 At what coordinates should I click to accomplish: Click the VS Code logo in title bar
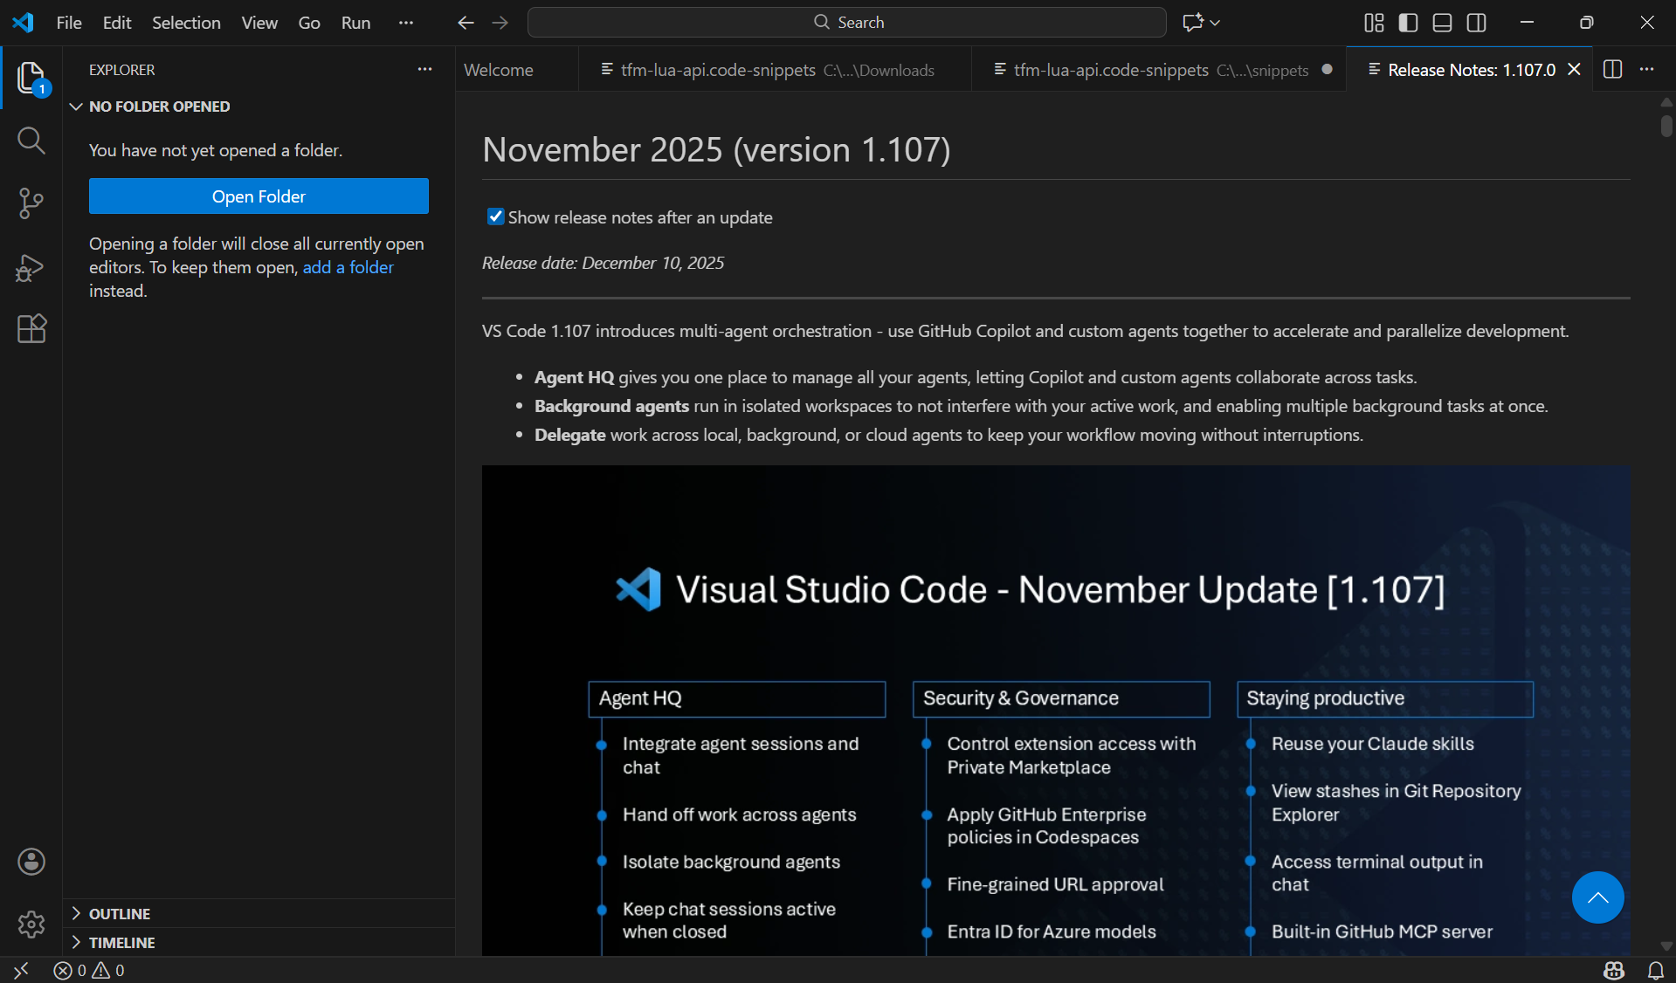pos(23,23)
